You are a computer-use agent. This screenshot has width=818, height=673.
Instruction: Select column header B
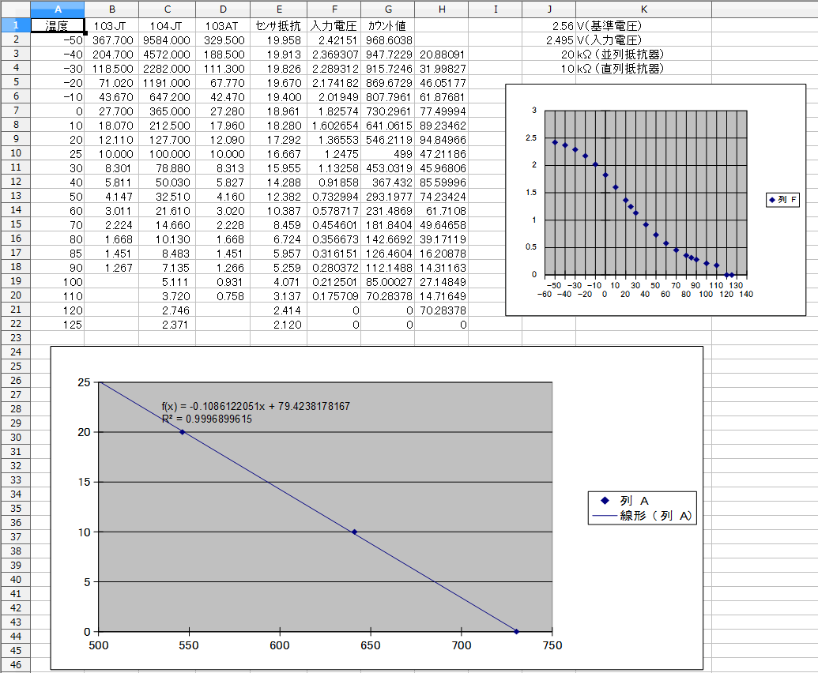pos(111,9)
